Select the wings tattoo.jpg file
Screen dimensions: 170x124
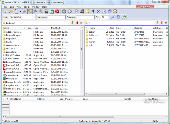[x=14, y=72]
